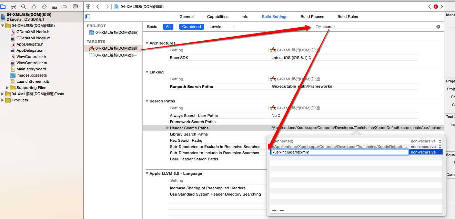
Task: Open the Always Search User Paths No popup
Action: click(276, 116)
